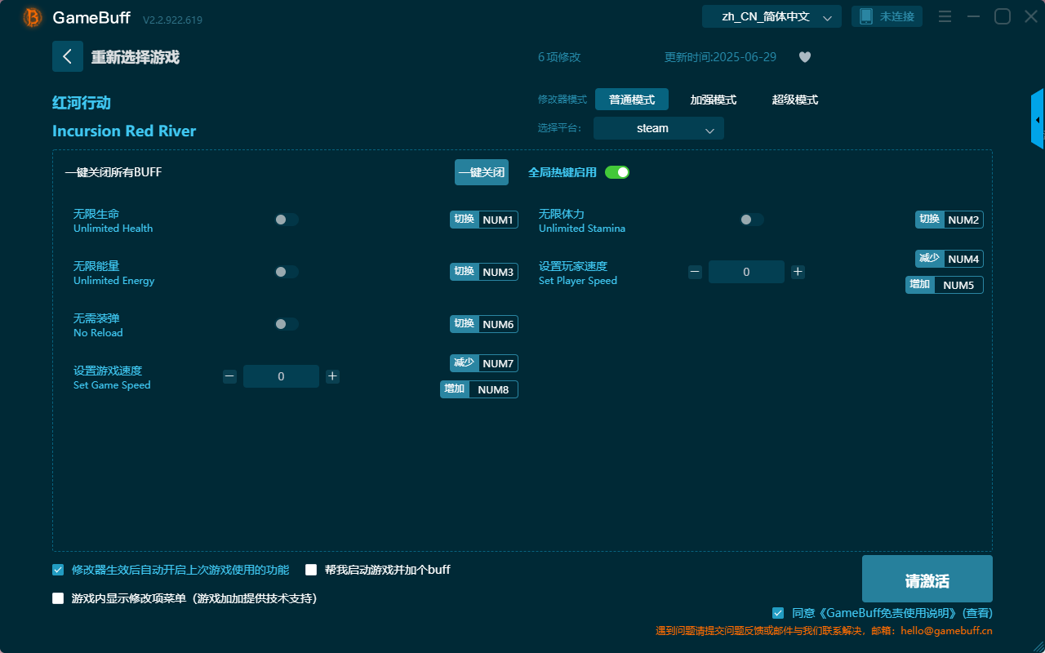This screenshot has width=1045, height=653.
Task: Click the heart favorite icon
Action: 804,57
